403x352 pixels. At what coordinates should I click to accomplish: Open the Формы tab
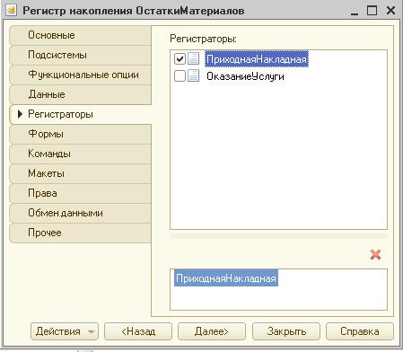pyautogui.click(x=80, y=134)
